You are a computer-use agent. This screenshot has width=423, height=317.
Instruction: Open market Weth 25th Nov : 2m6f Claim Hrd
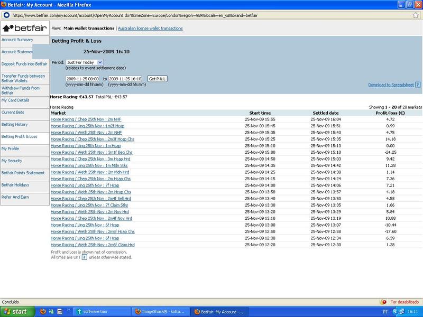click(93, 245)
